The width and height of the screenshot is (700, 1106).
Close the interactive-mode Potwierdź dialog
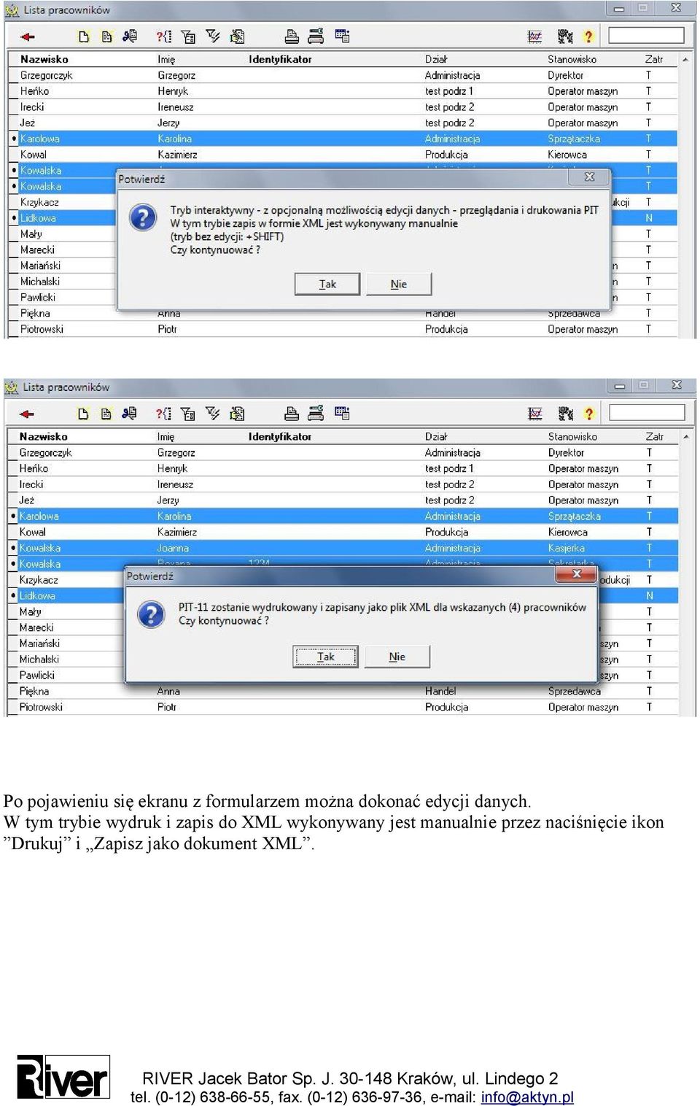589,177
